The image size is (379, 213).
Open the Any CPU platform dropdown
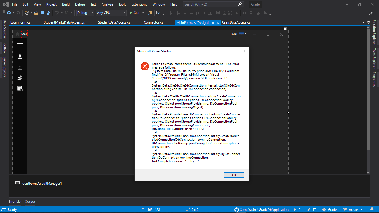pos(111,13)
